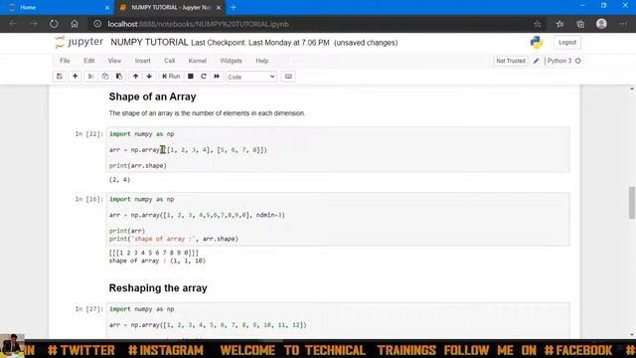Click the Reshaping the array heading

pos(158,288)
